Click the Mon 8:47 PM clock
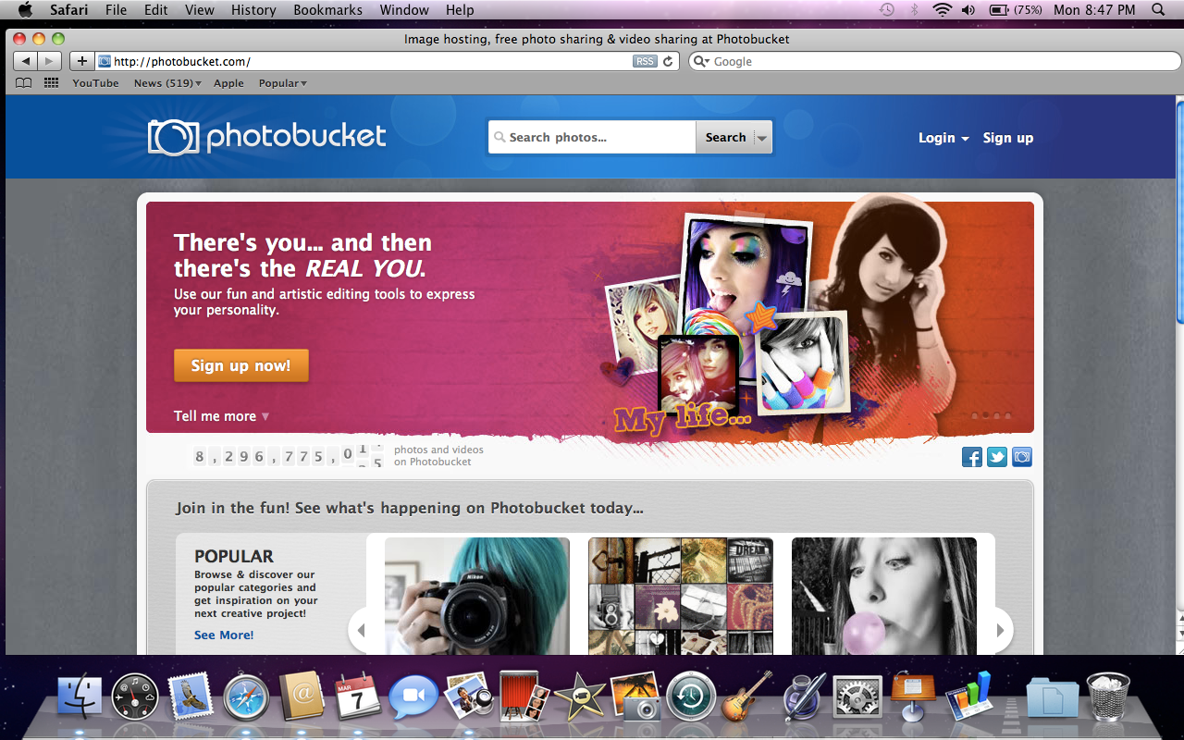This screenshot has height=740, width=1184. [x=1094, y=9]
